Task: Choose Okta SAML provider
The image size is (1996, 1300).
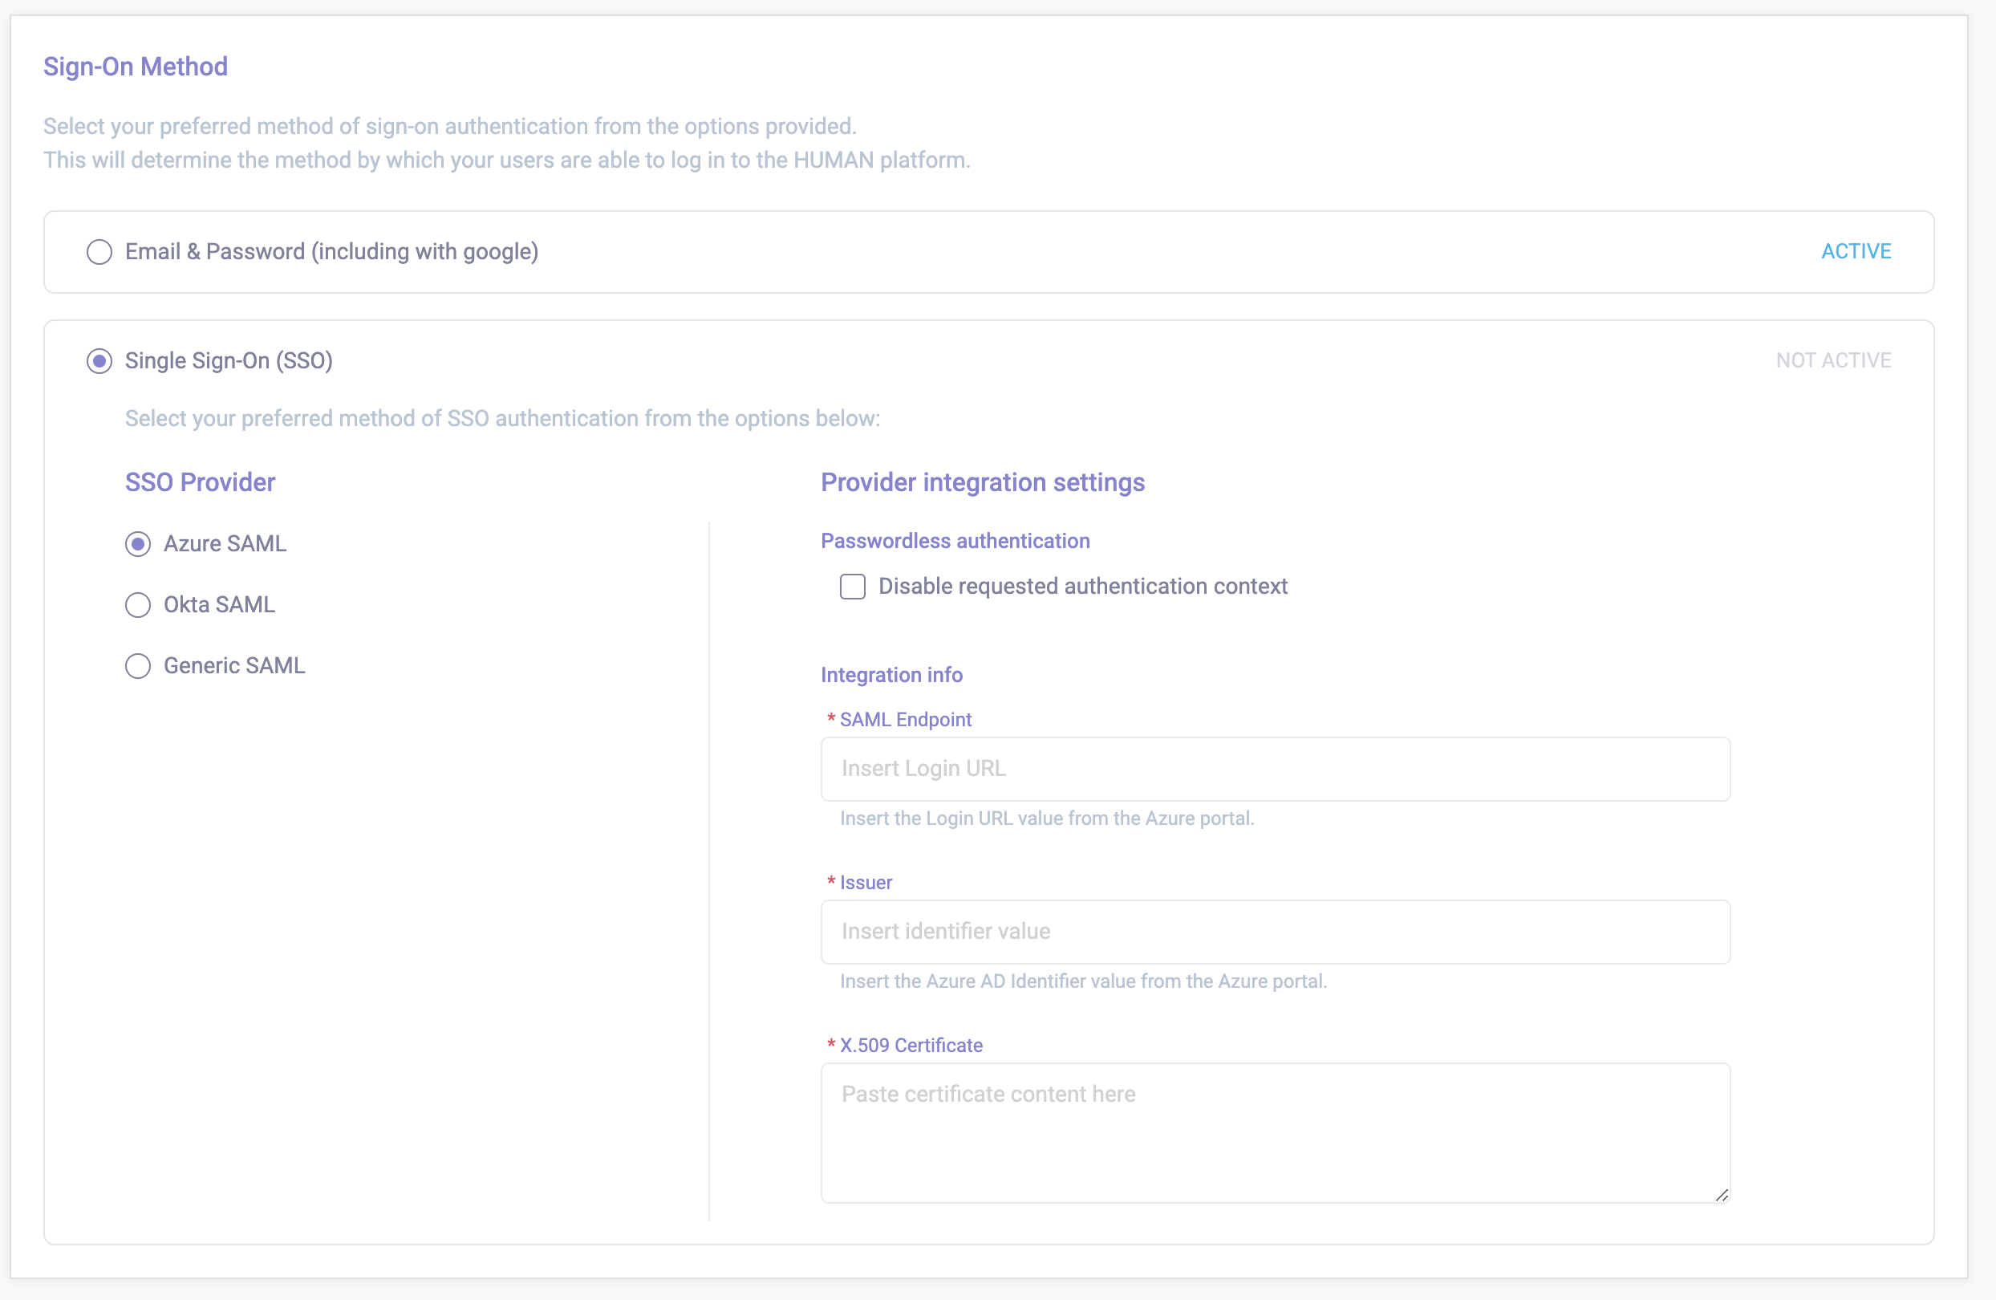Action: tap(137, 605)
